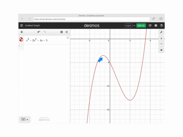The image size is (183, 137).
Task: Tap the pencil annotate icon in the browser bar
Action: click(x=154, y=19)
